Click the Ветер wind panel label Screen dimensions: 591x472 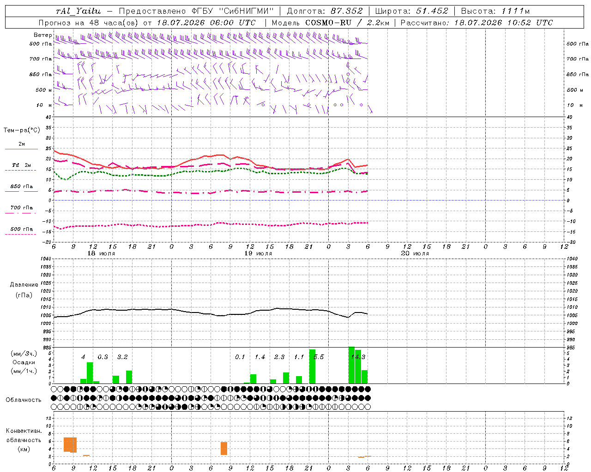(42, 35)
